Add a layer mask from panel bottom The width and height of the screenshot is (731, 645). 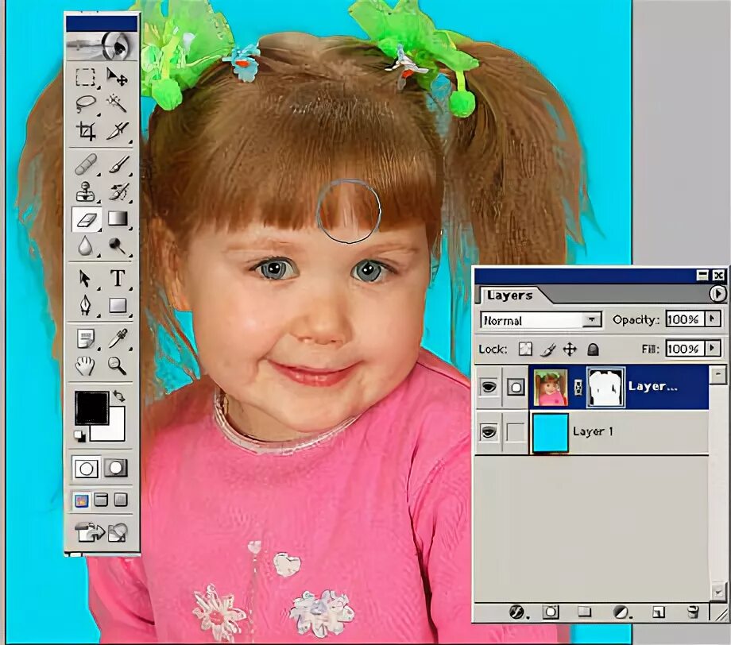[x=551, y=612]
